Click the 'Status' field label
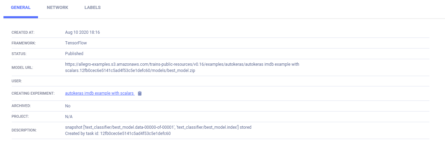This screenshot has height=148, width=445. pyautogui.click(x=19, y=54)
